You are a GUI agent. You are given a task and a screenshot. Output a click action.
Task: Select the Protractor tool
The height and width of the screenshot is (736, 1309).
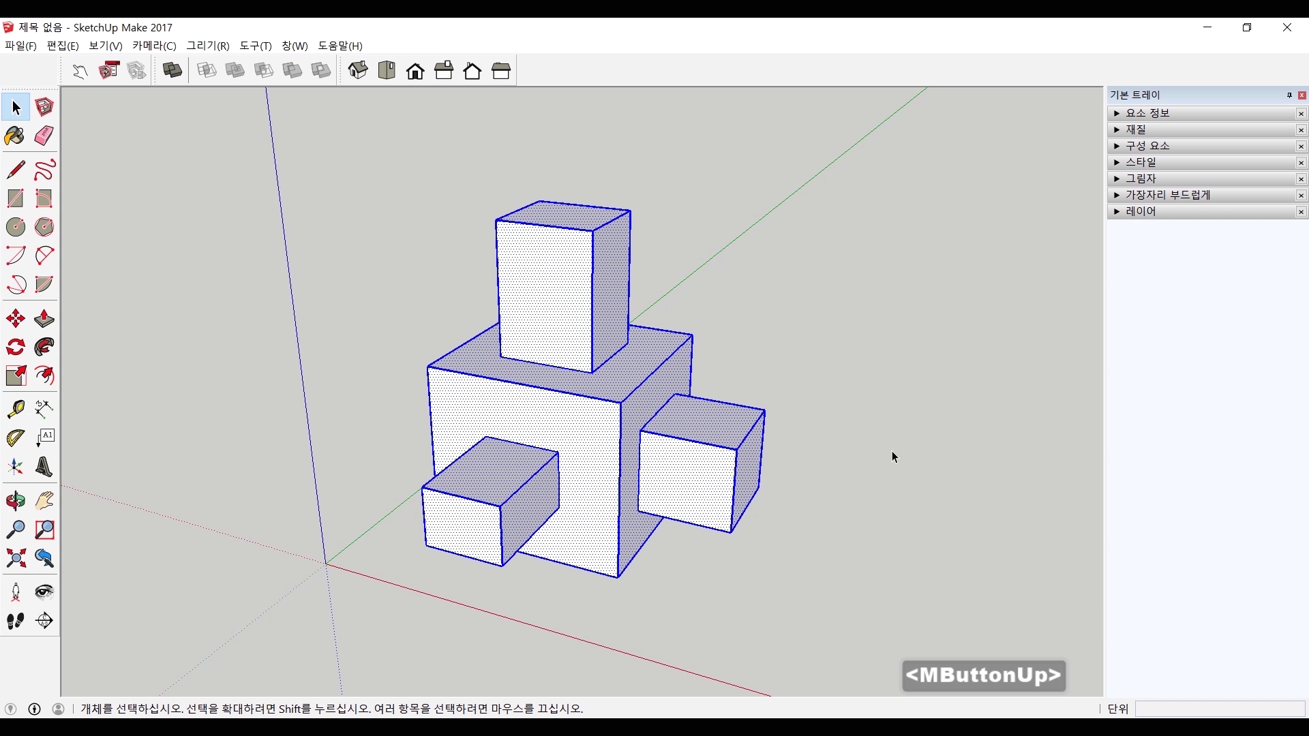(x=15, y=438)
